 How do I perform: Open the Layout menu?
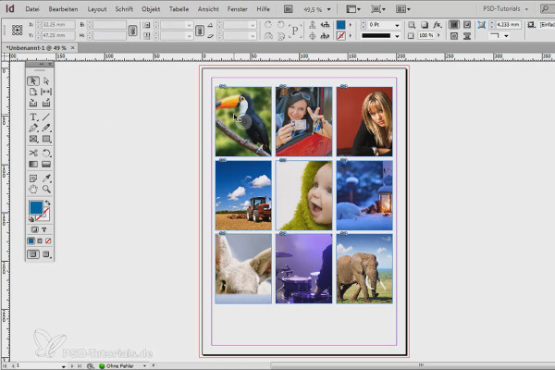97,9
